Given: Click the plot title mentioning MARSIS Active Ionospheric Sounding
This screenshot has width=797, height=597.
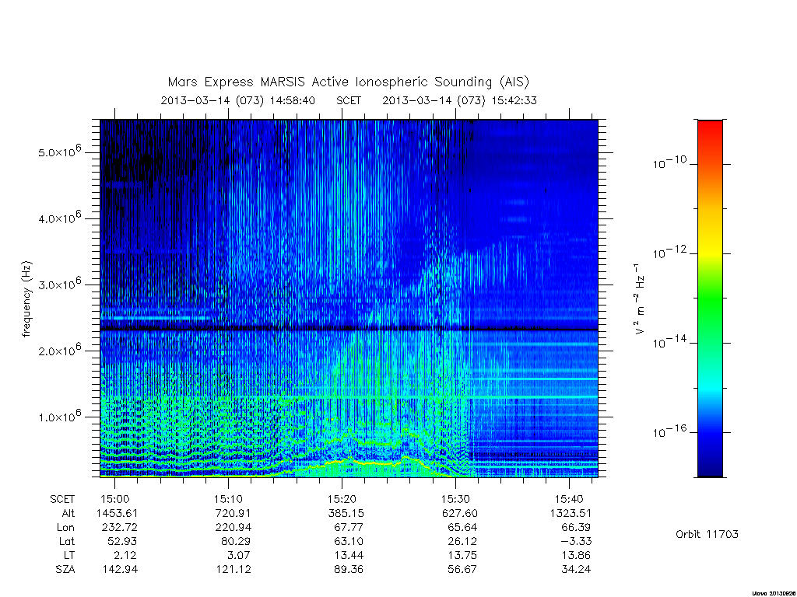Looking at the screenshot, I should 349,82.
